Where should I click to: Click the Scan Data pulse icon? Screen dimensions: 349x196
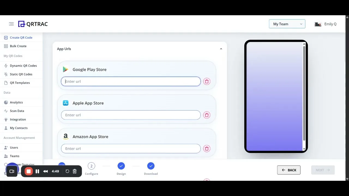tap(6, 111)
